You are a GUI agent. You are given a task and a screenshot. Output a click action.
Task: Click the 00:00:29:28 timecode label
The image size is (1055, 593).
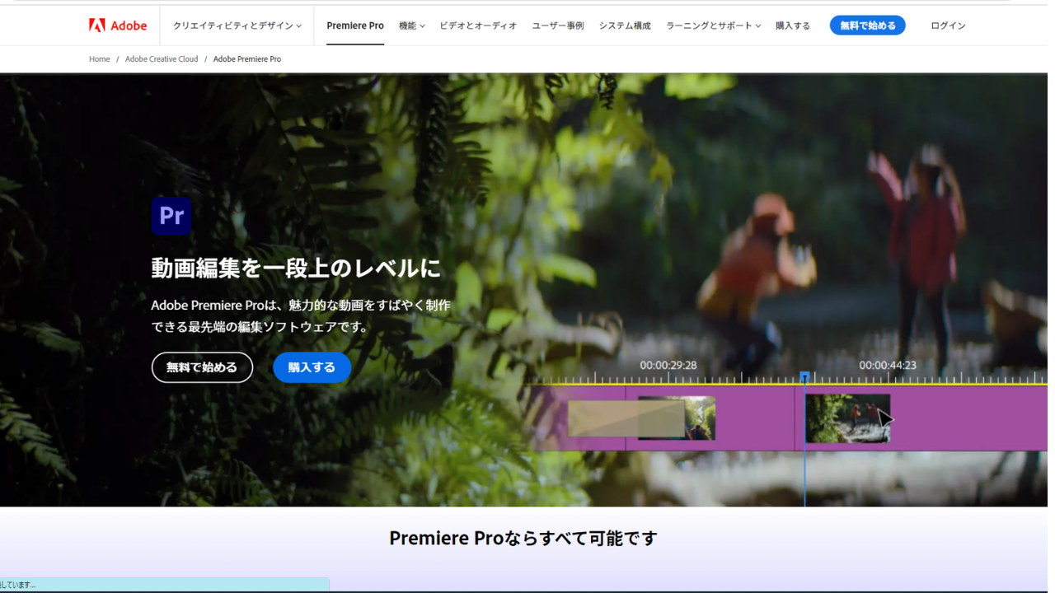(x=668, y=365)
